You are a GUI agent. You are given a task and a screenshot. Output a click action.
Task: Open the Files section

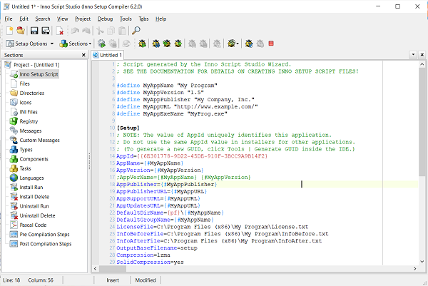24,83
